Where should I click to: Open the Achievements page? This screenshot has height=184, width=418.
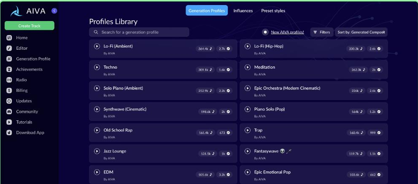[x=24, y=69]
